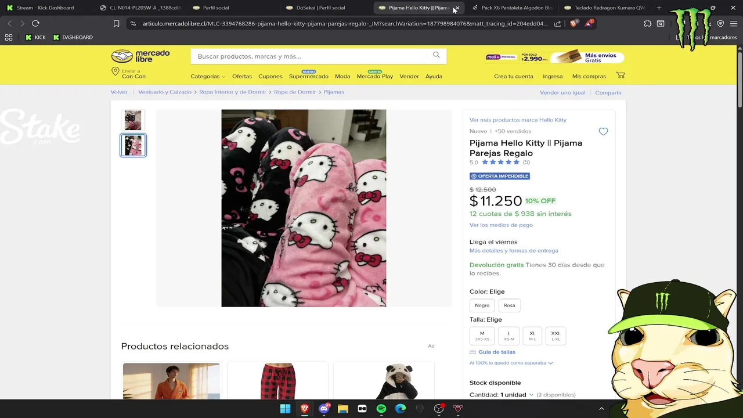This screenshot has height=418, width=743.
Task: Open the Cupones menu item
Action: click(270, 76)
